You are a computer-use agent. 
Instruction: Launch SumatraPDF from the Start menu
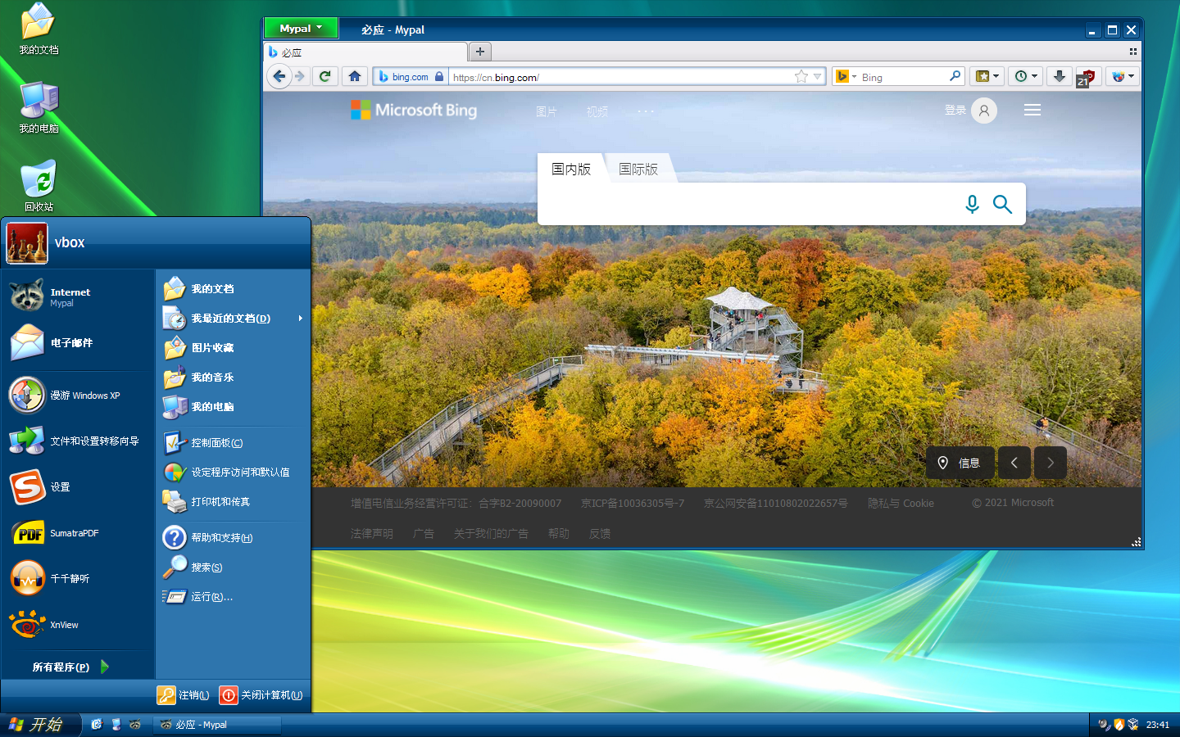(78, 532)
